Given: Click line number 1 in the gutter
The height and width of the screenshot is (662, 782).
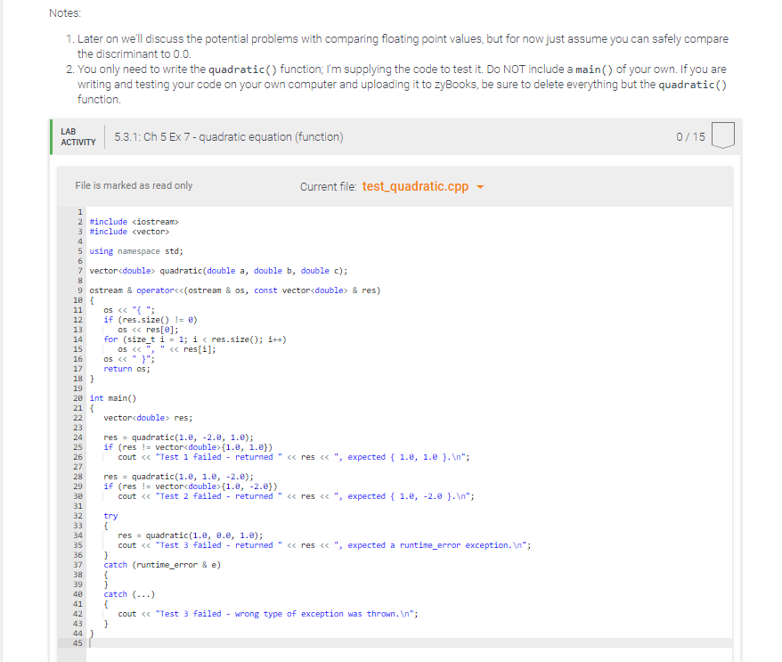Looking at the screenshot, I should coord(80,212).
